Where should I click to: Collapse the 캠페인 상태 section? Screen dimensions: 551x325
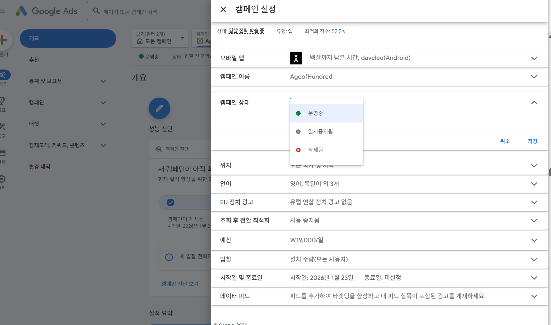pyautogui.click(x=534, y=103)
